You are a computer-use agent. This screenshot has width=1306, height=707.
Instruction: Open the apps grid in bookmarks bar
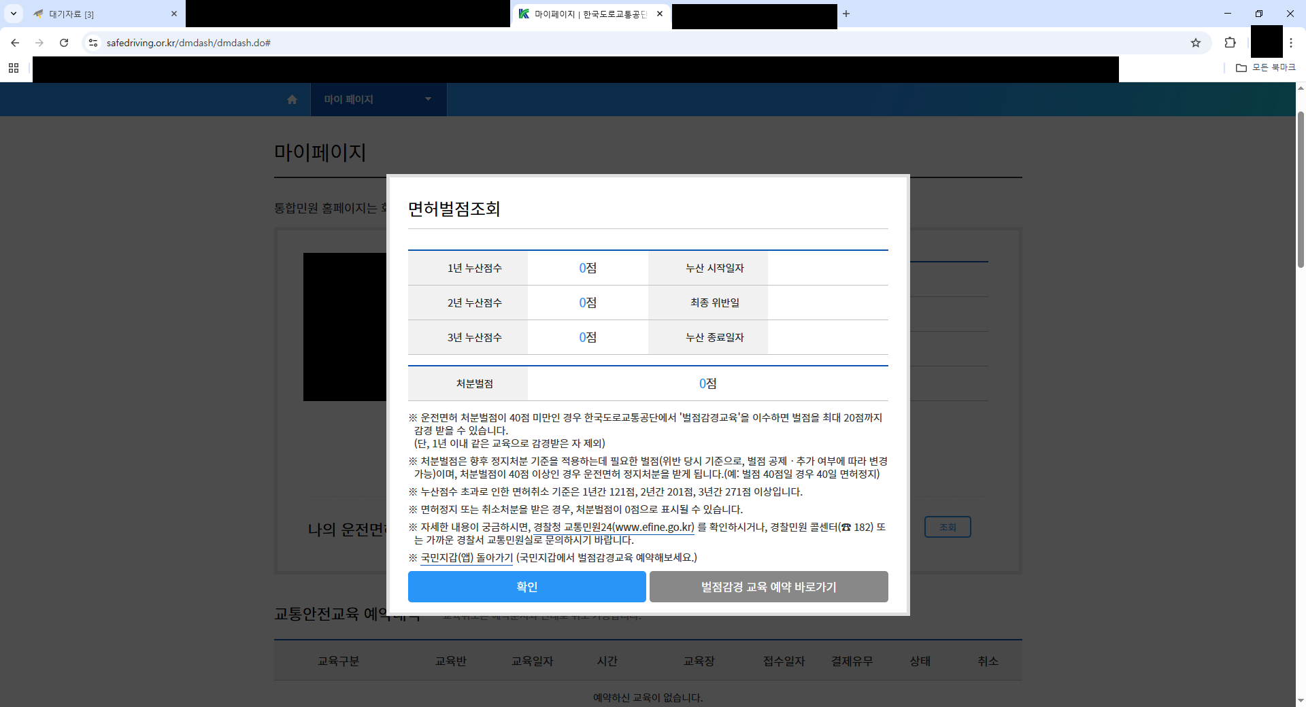pos(14,68)
